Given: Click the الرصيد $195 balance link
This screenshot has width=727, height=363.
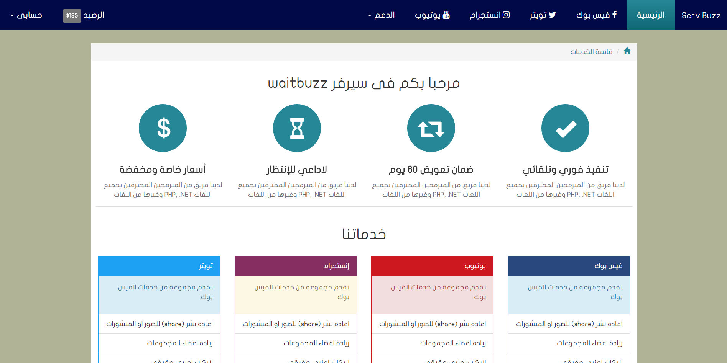Looking at the screenshot, I should pos(84,15).
